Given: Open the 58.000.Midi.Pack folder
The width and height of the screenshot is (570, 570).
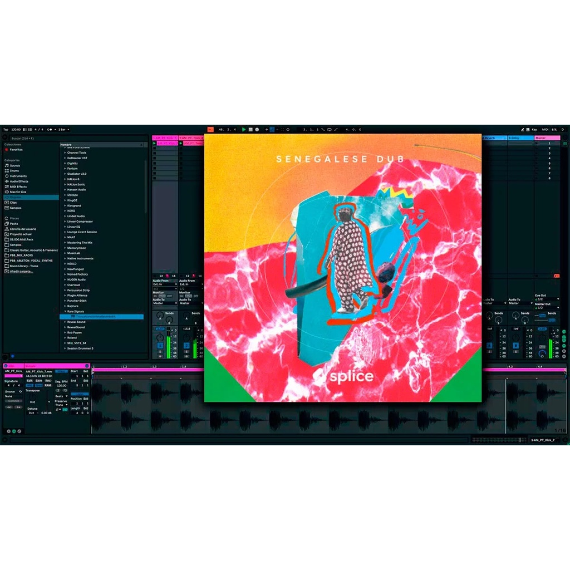Looking at the screenshot, I should [x=22, y=239].
